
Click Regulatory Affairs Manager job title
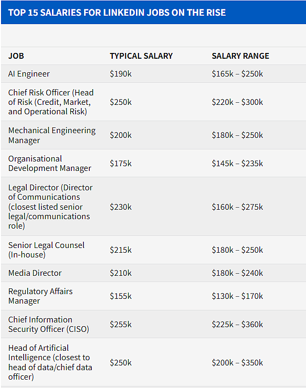[x=40, y=296]
